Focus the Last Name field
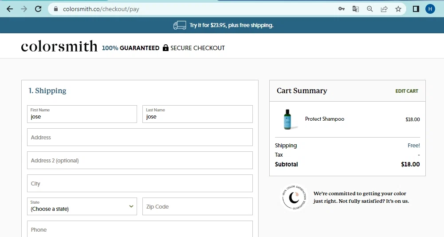The image size is (444, 237). click(x=197, y=114)
